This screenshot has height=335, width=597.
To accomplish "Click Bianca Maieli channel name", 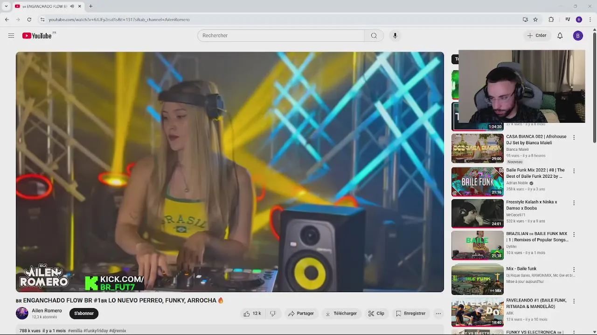I will tap(517, 149).
